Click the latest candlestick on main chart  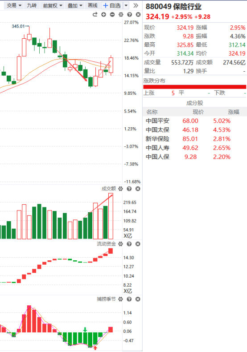pos(111,65)
